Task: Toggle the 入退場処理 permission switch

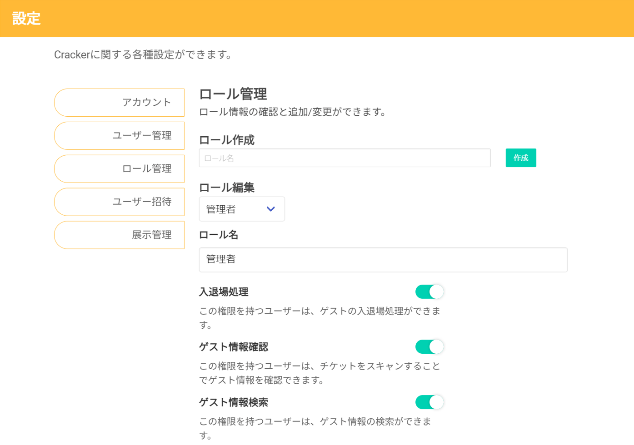Action: (x=429, y=292)
